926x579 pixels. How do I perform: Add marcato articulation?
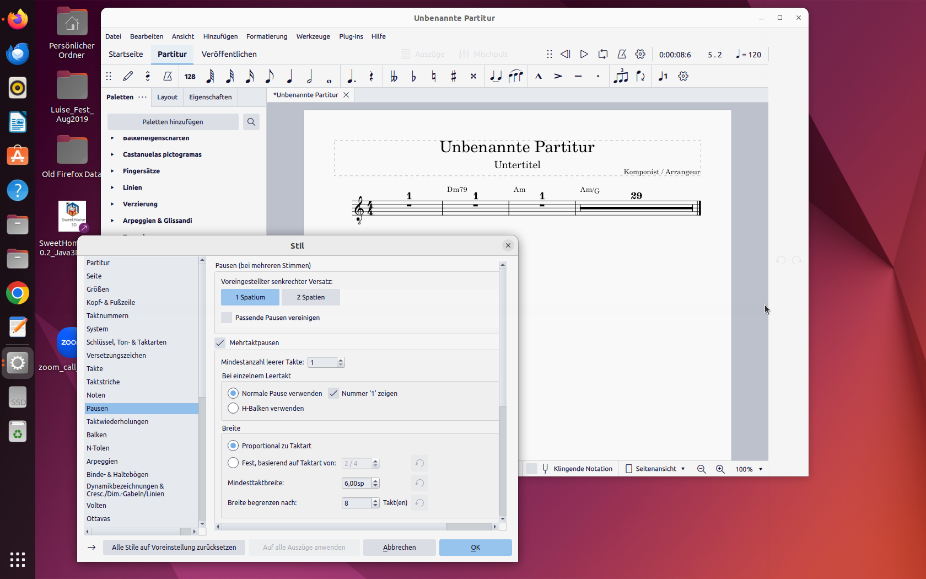tap(539, 76)
